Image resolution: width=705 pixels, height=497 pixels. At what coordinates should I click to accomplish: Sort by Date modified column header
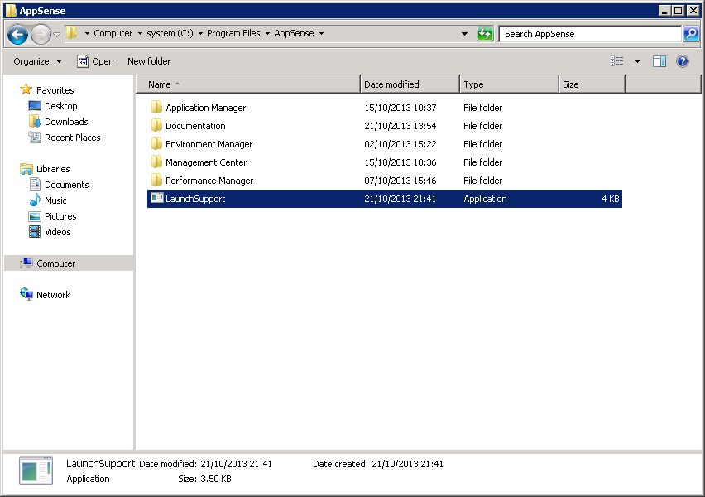pyautogui.click(x=410, y=84)
